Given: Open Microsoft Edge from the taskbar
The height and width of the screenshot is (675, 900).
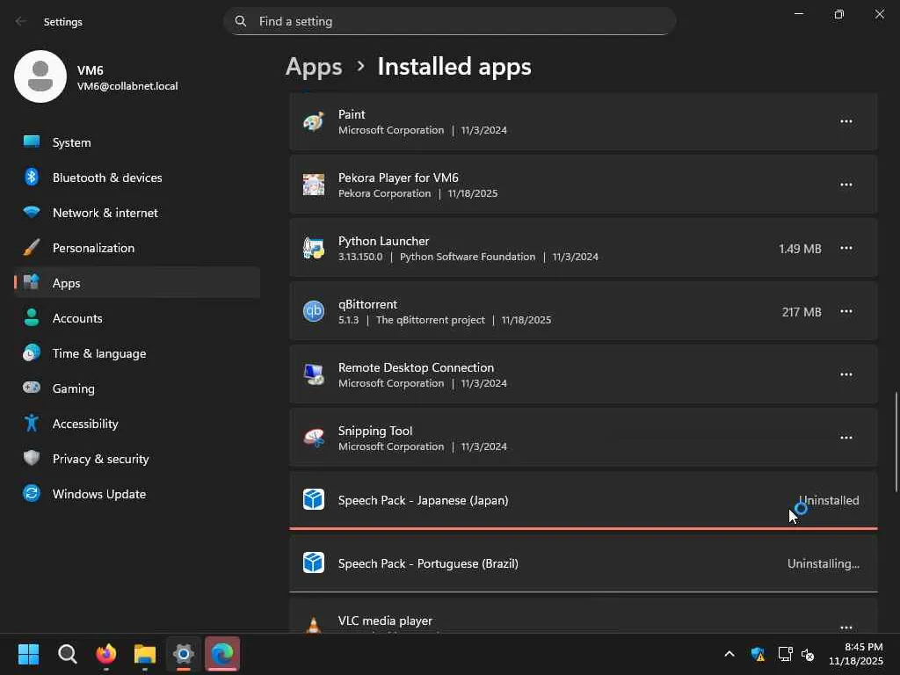Looking at the screenshot, I should click(222, 654).
